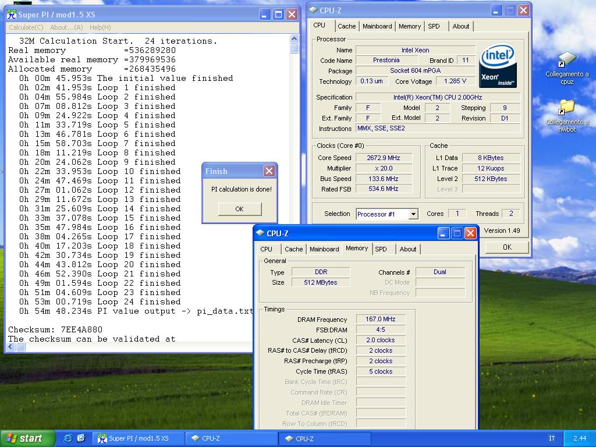Screen dimensions: 596x447
Task: Select Memory tab in front CPU-Z window
Action: tap(357, 248)
